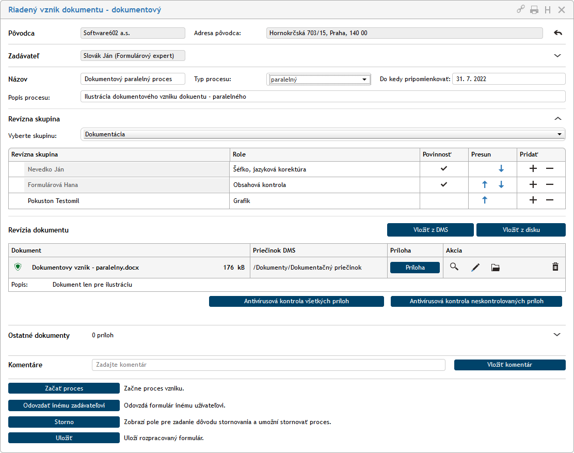
Task: Toggle Povinnosť checkmark for Formulárová Hana
Action: 443,185
